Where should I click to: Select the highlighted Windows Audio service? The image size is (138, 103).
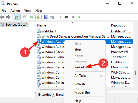[x=53, y=42]
